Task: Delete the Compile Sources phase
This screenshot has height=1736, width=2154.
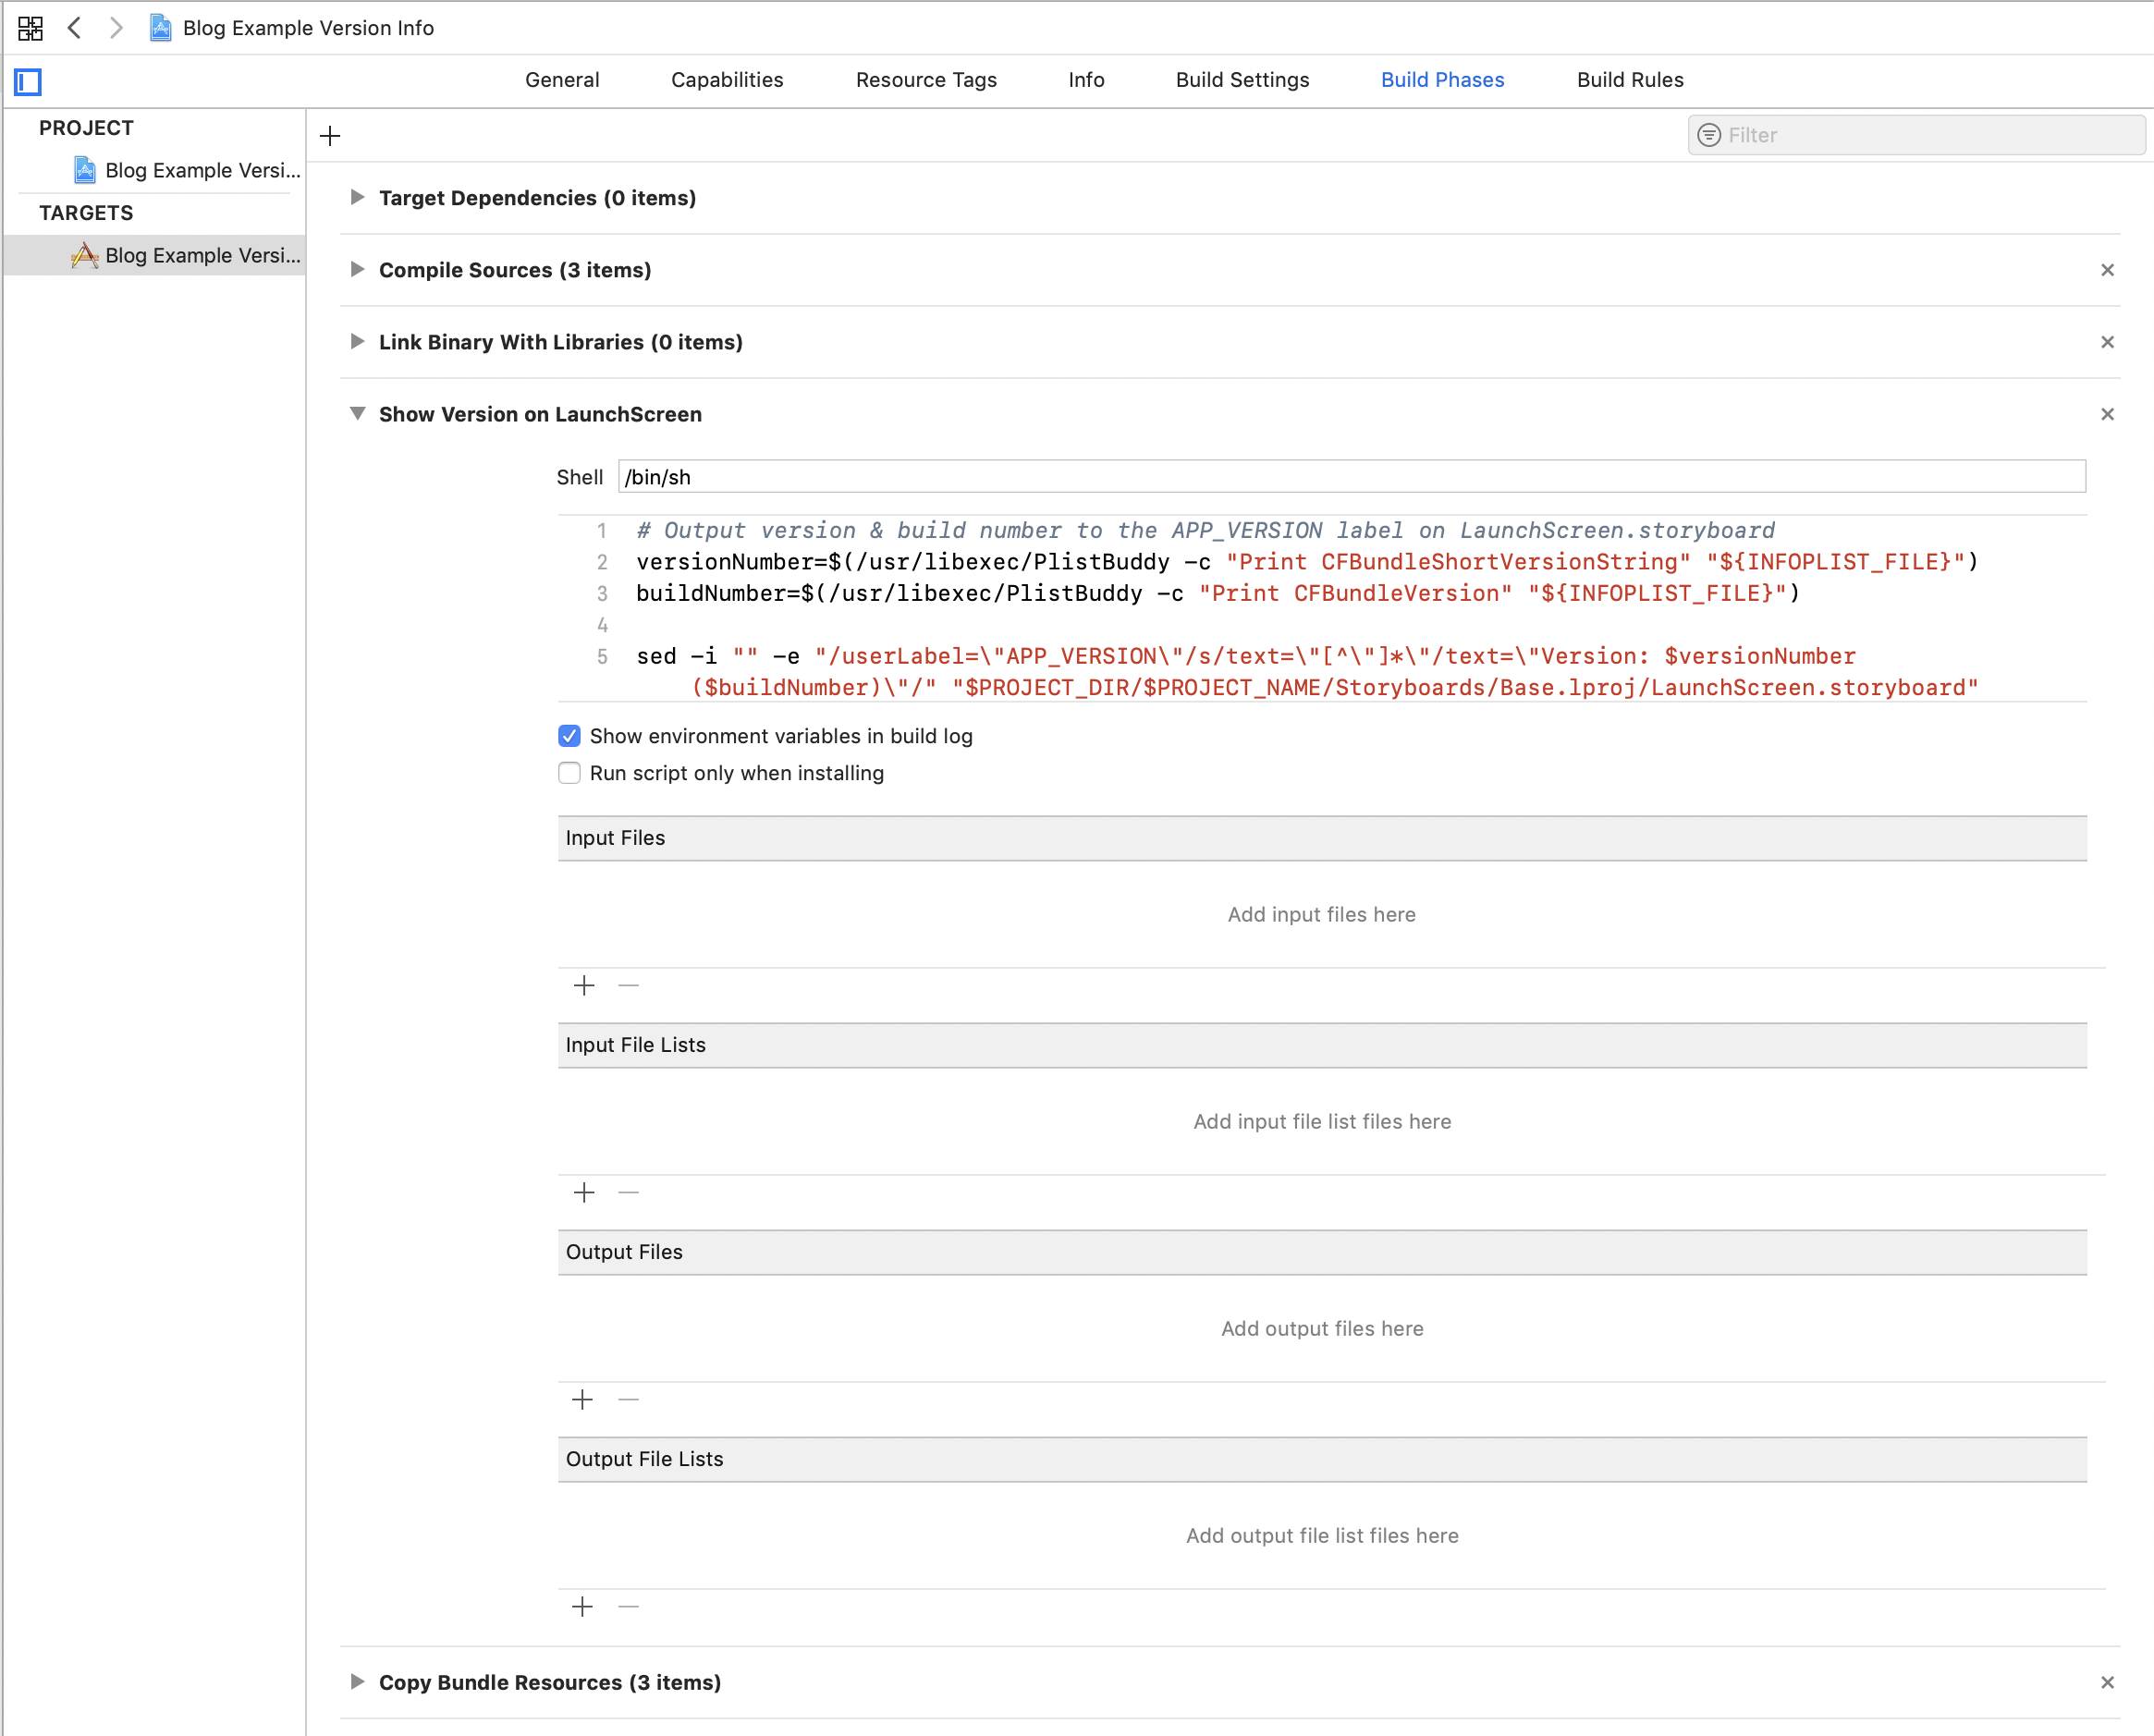Action: pyautogui.click(x=2107, y=270)
